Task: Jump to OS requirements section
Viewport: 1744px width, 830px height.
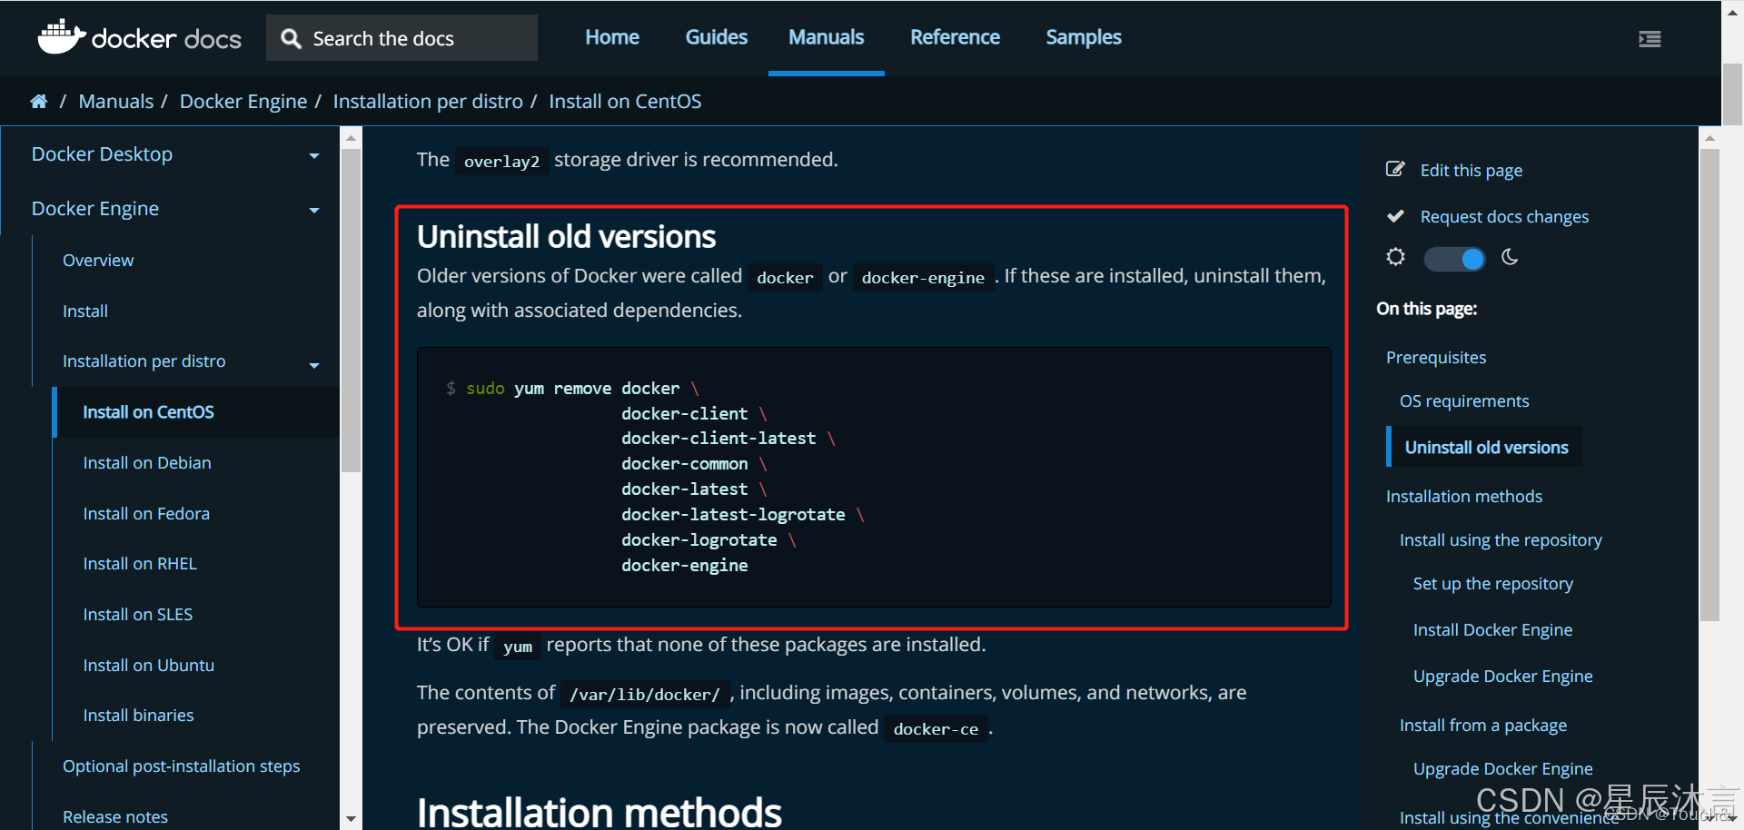Action: coord(1464,401)
